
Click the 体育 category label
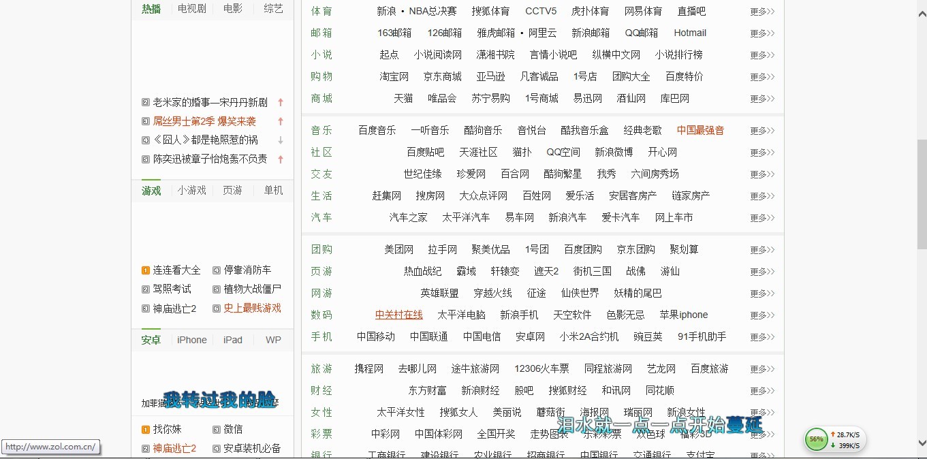322,11
